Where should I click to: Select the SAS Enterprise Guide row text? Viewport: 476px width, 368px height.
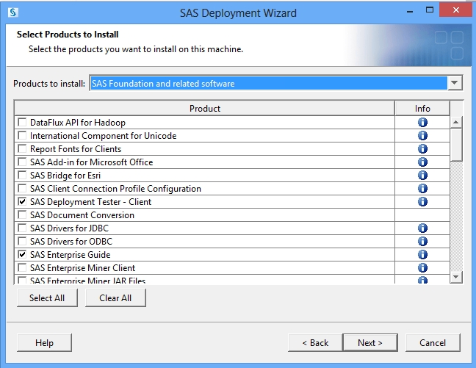[70, 254]
